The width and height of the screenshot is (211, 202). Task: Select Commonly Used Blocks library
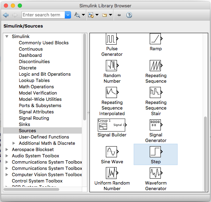[44, 43]
